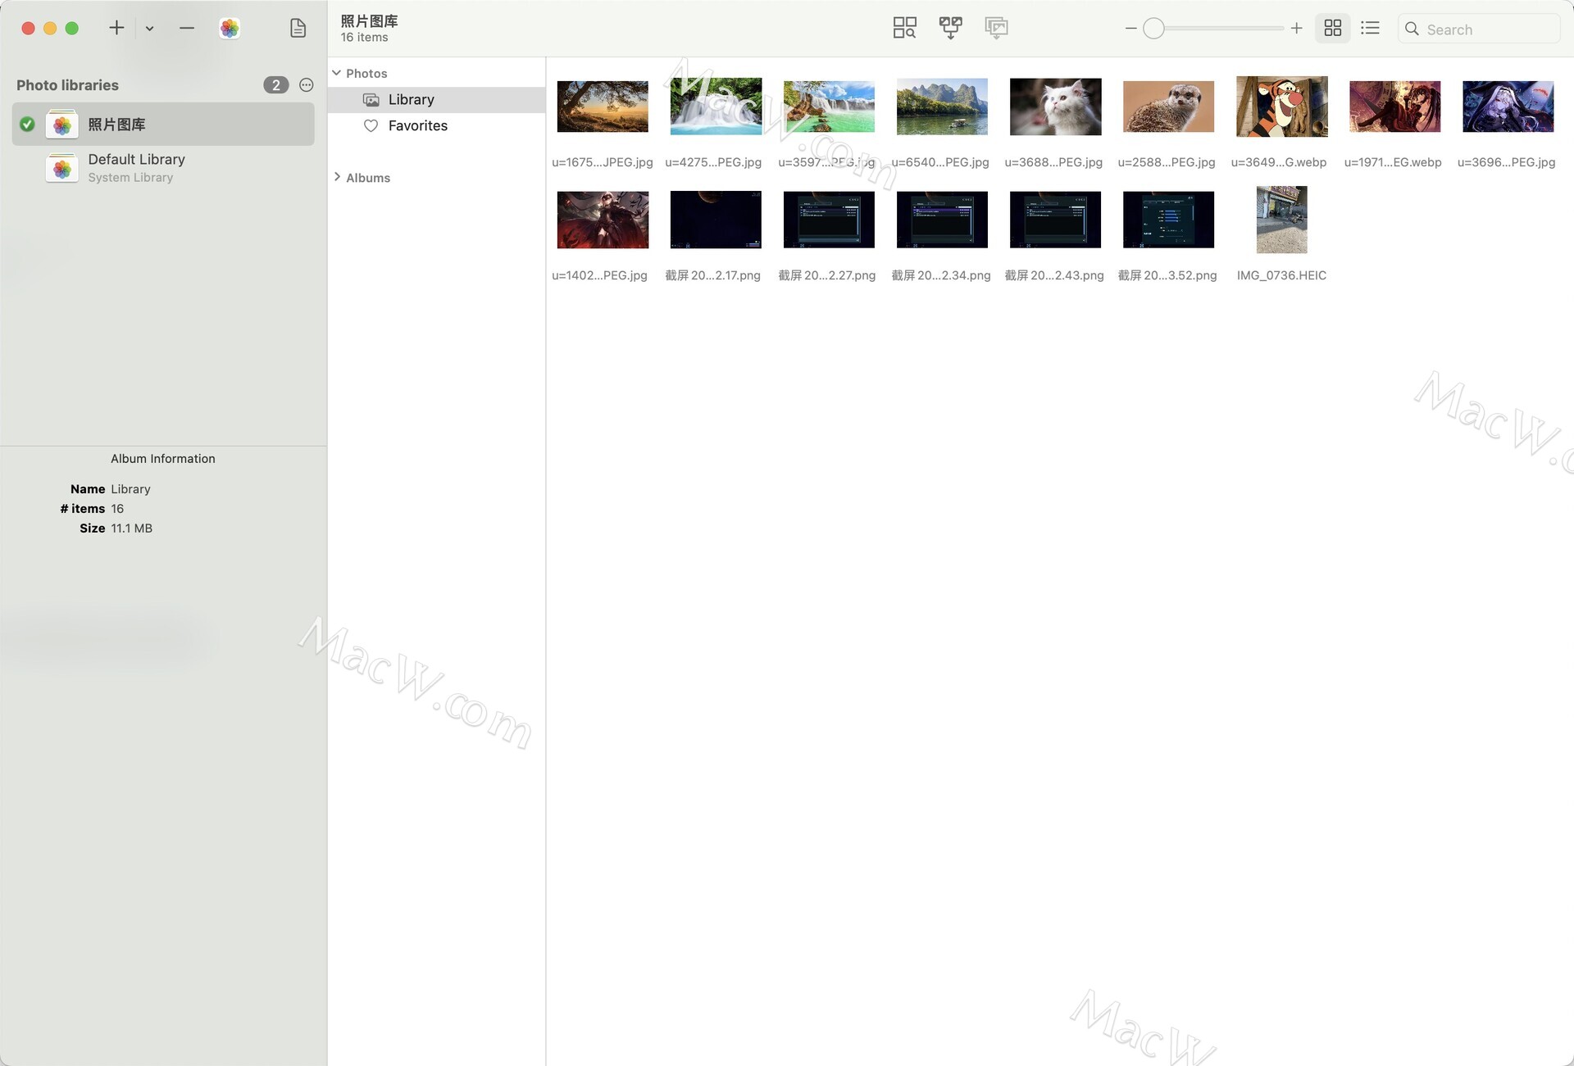Open Photos app icon in toolbar
The width and height of the screenshot is (1574, 1066).
(230, 28)
